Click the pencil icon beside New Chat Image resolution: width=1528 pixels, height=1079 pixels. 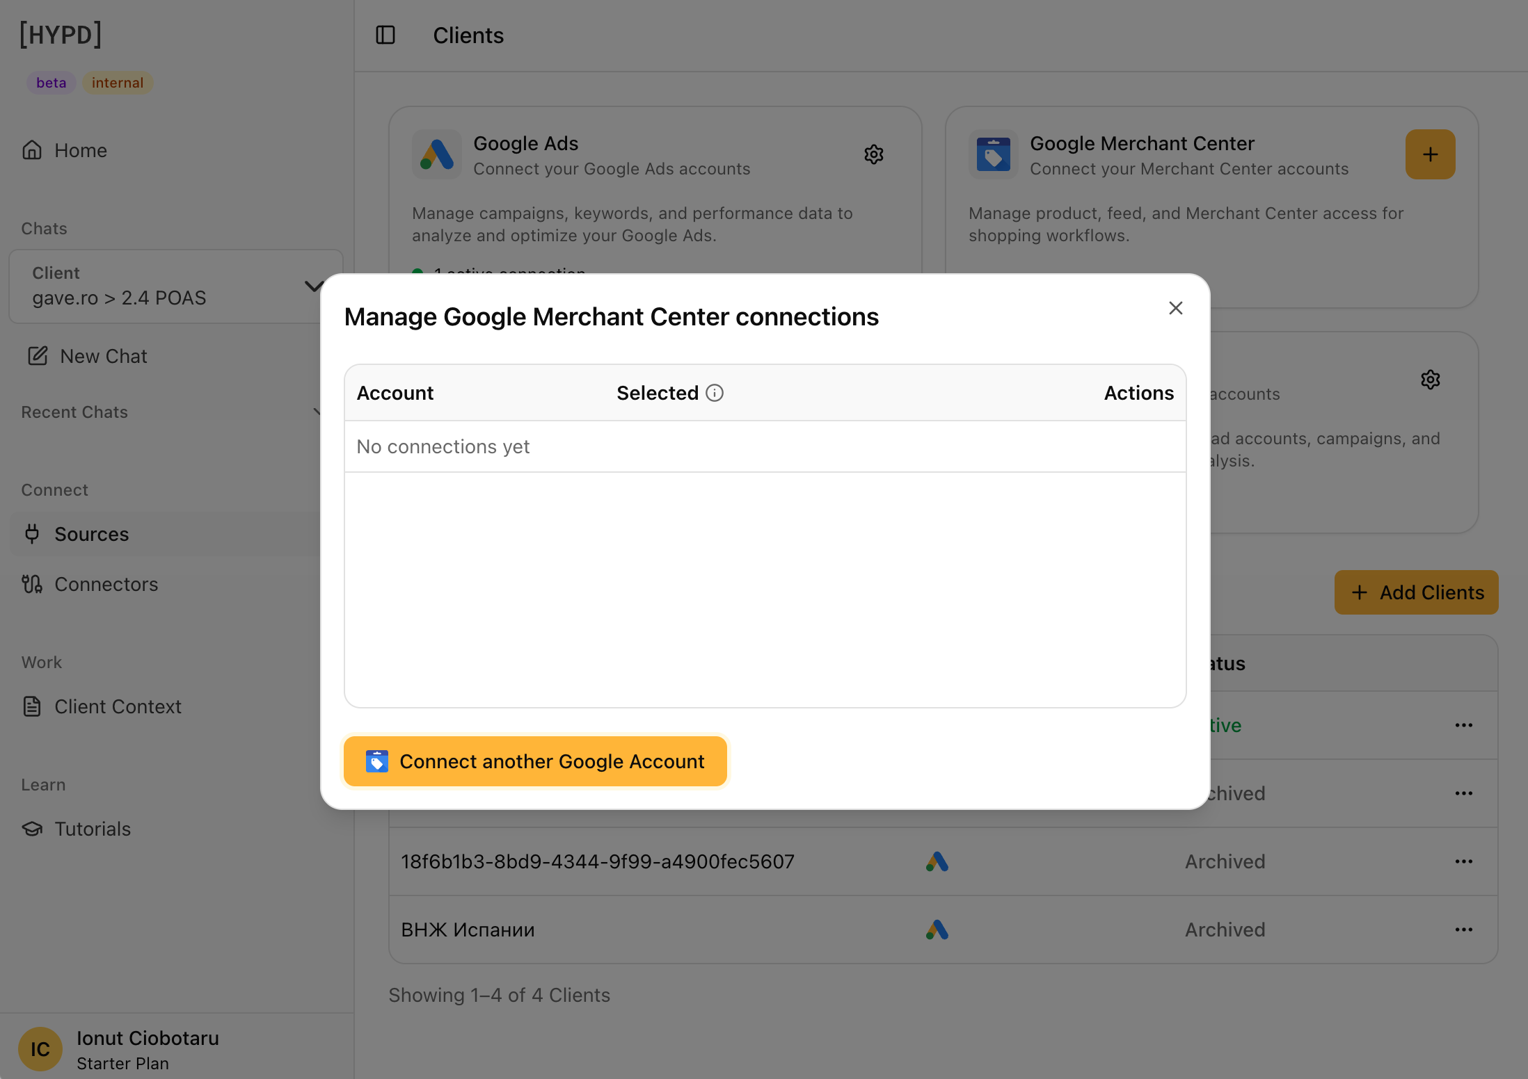point(38,356)
